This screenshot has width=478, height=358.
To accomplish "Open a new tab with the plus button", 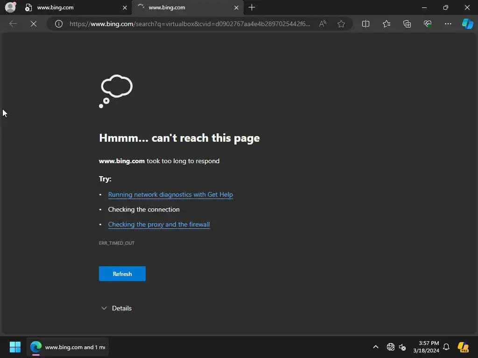I will 252,7.
